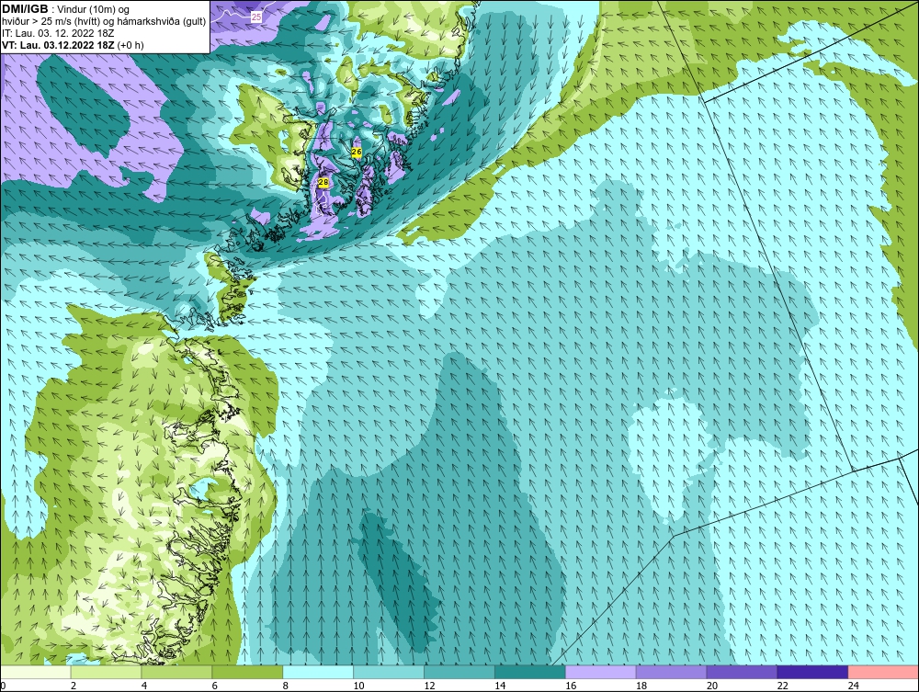Select the 20–22 m/s violet legend swatch

(x=742, y=672)
